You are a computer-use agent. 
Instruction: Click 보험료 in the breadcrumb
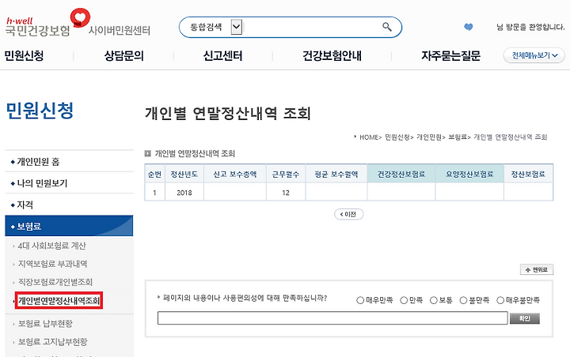458,137
